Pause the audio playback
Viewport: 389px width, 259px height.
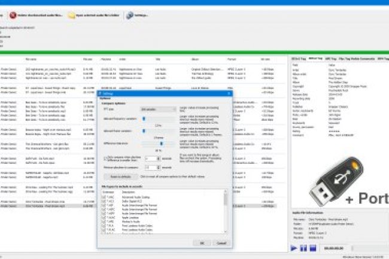point(303,247)
